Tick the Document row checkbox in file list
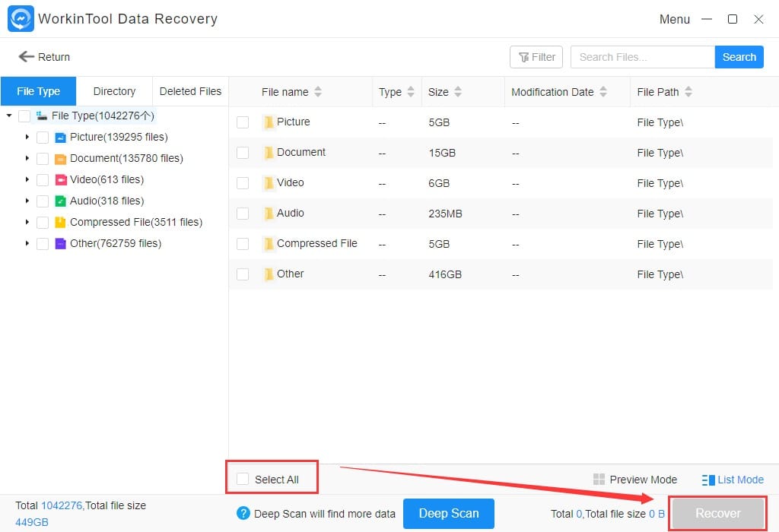The width and height of the screenshot is (779, 532). pos(243,153)
